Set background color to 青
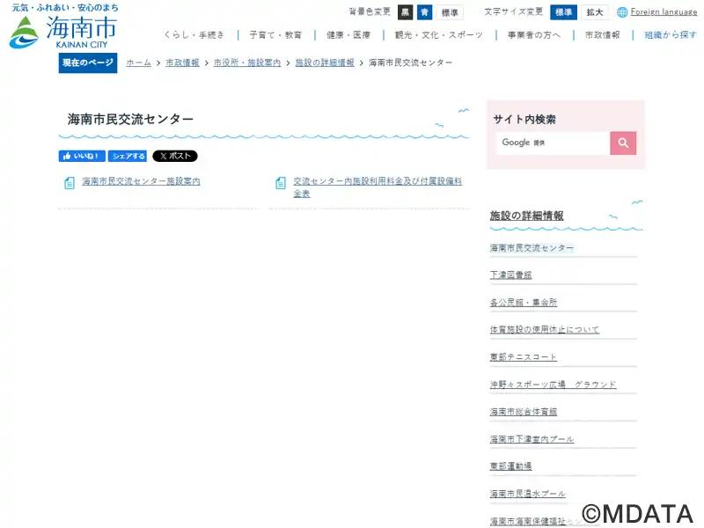This screenshot has width=704, height=528. pyautogui.click(x=424, y=12)
